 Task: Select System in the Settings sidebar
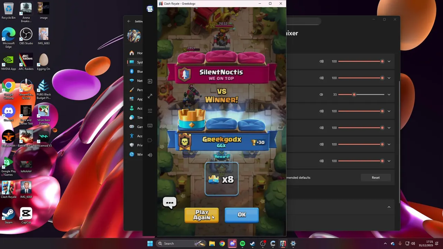pos(135,62)
